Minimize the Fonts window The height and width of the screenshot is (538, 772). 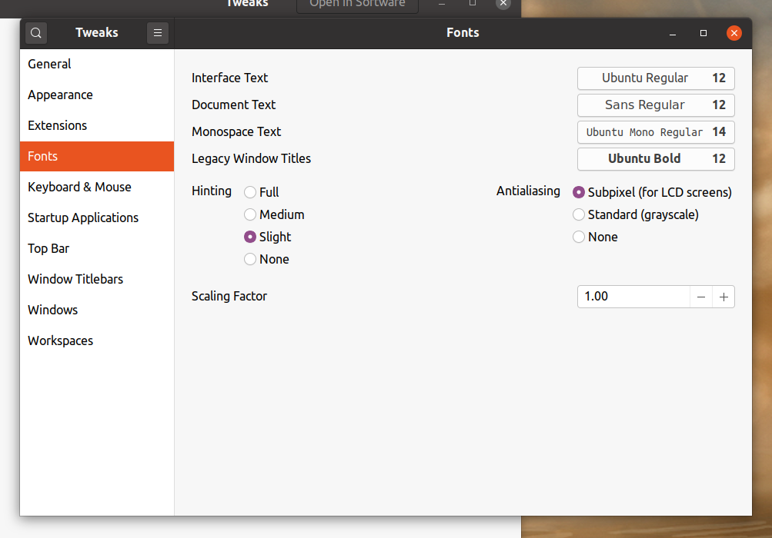[x=673, y=33]
